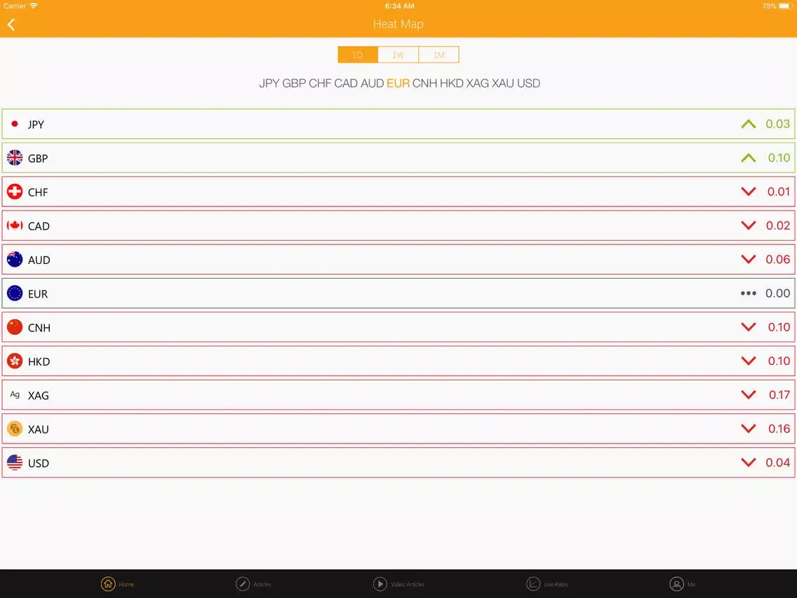Click the HKD row label
This screenshot has height=598, width=797.
[x=39, y=362]
